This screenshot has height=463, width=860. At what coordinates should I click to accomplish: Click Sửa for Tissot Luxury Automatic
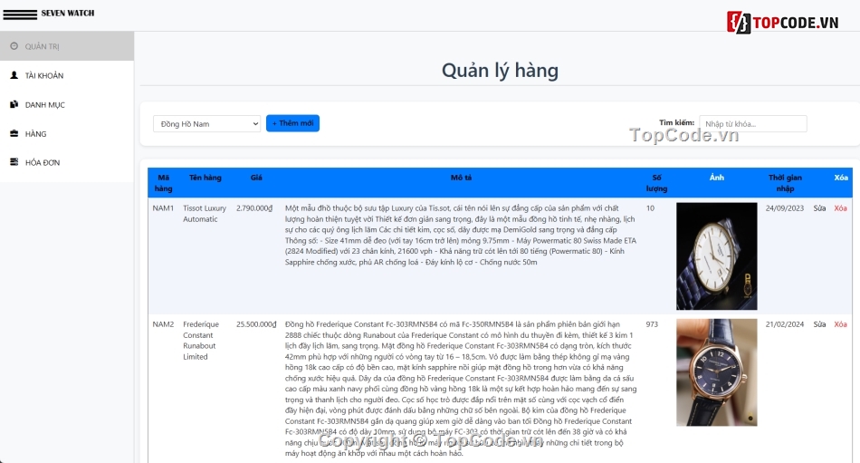point(819,208)
